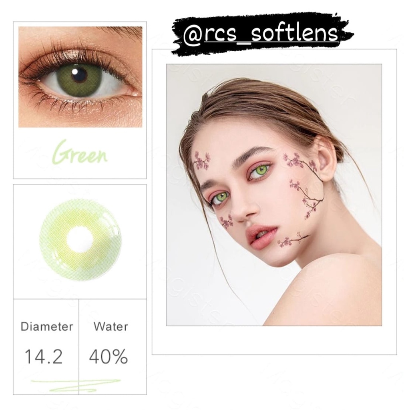410x410 pixels.
Task: Click the white center of contact lens
Action: [x=80, y=239]
